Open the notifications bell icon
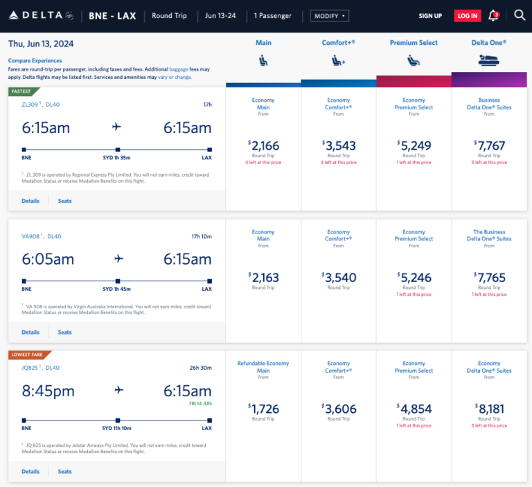Screen dimensions: 532x487 (x=493, y=15)
